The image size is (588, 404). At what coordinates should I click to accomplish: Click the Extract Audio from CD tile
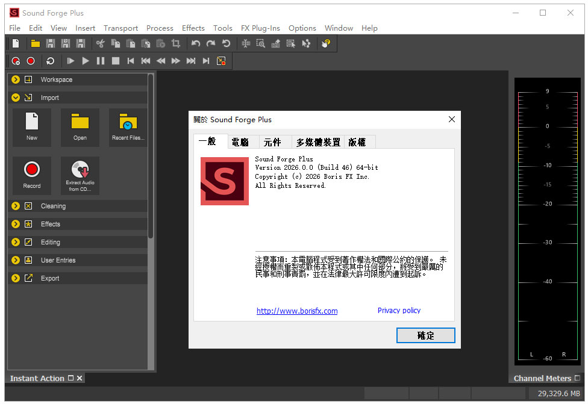coord(80,175)
